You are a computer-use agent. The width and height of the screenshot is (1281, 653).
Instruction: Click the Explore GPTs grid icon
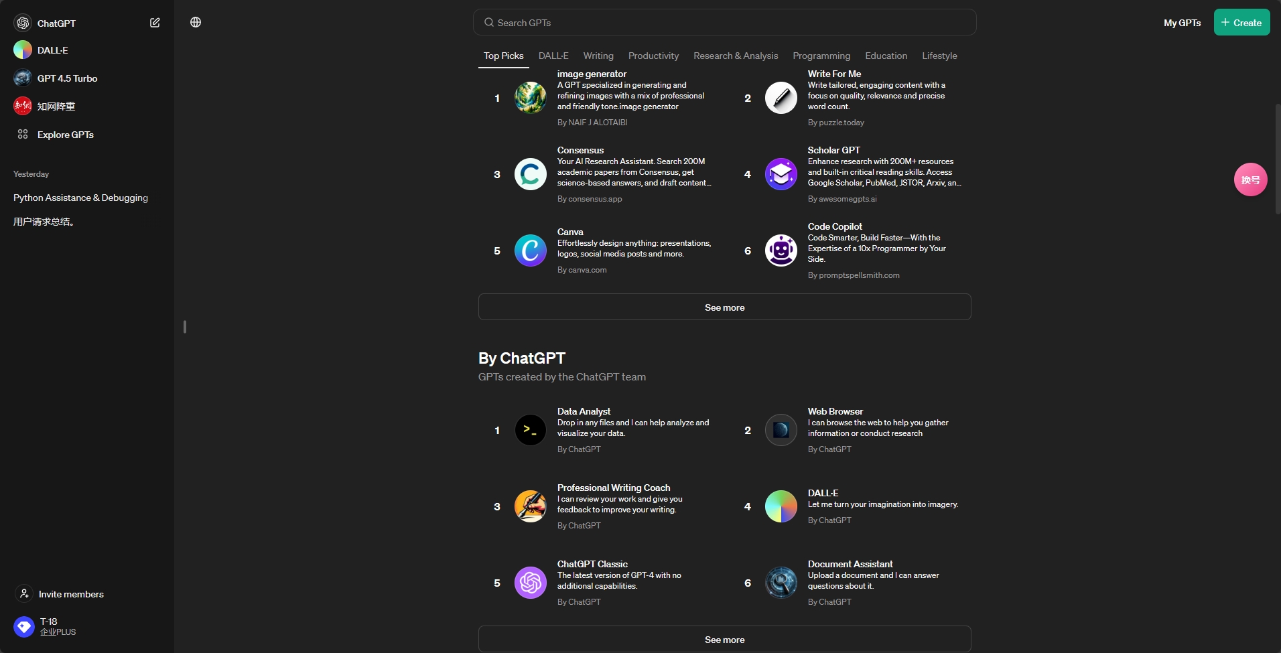tap(23, 134)
